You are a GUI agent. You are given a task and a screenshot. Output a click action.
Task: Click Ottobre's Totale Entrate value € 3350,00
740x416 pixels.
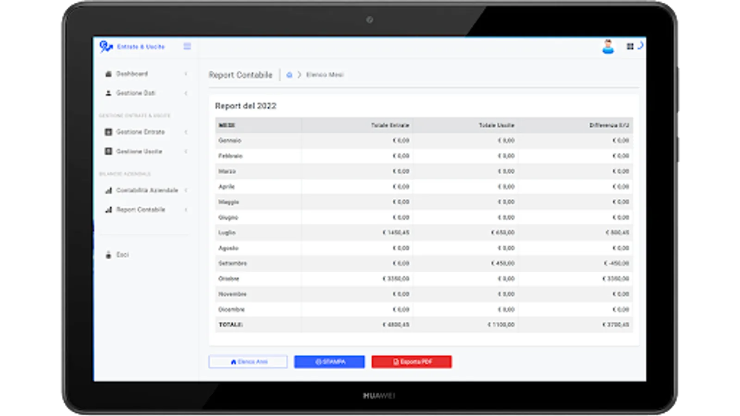[x=396, y=279]
